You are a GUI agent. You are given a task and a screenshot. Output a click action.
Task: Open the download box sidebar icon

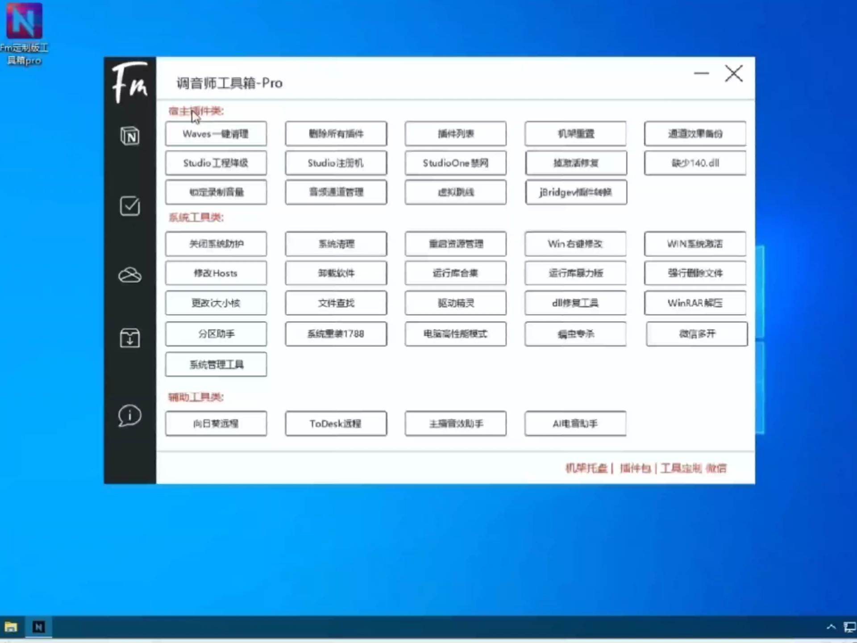[130, 338]
